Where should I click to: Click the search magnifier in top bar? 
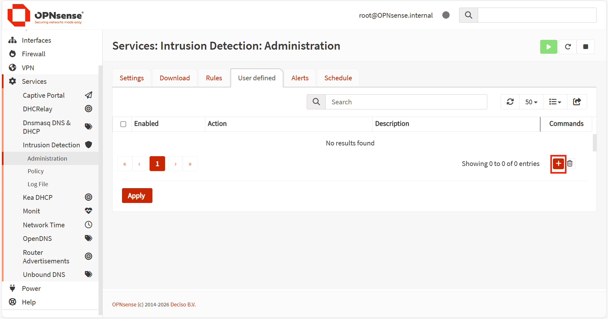tap(468, 15)
